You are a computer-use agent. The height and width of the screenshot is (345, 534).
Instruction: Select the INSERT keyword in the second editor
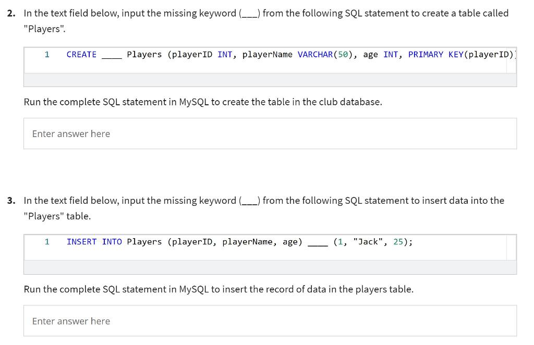coord(81,241)
